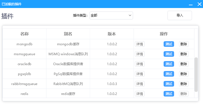Open 详情 for the oracledb plugin
Viewport: 203px width, 106px height.
point(140,64)
